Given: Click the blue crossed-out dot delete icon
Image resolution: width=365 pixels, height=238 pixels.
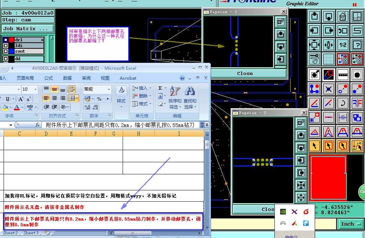Looking at the screenshot, I should coord(328,89).
